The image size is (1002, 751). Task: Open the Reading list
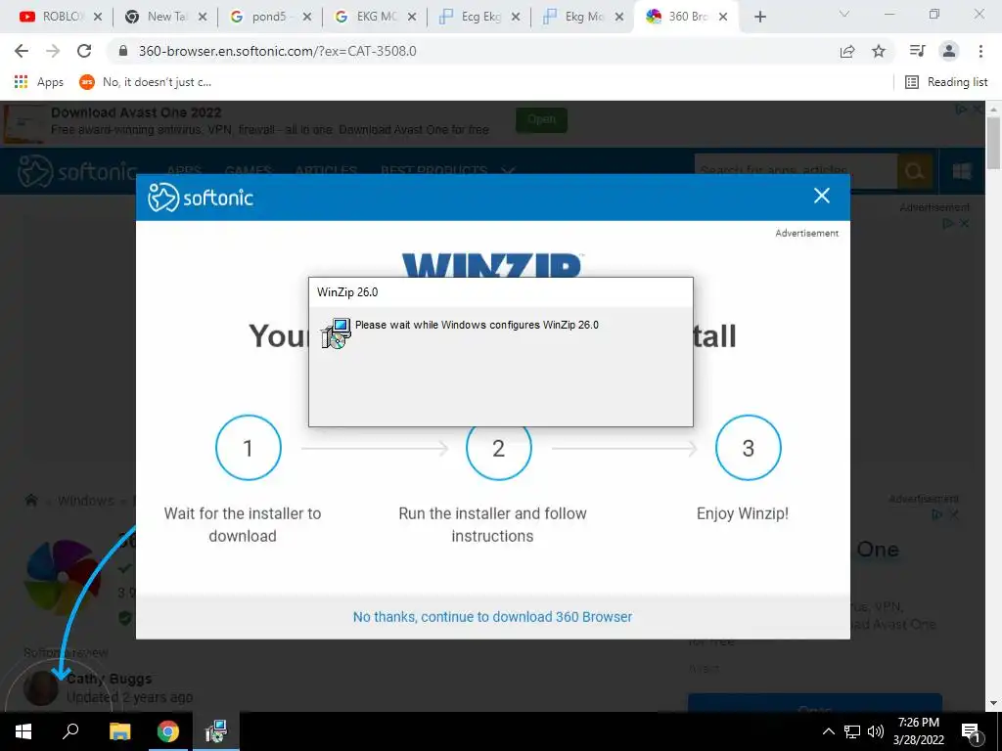point(946,82)
